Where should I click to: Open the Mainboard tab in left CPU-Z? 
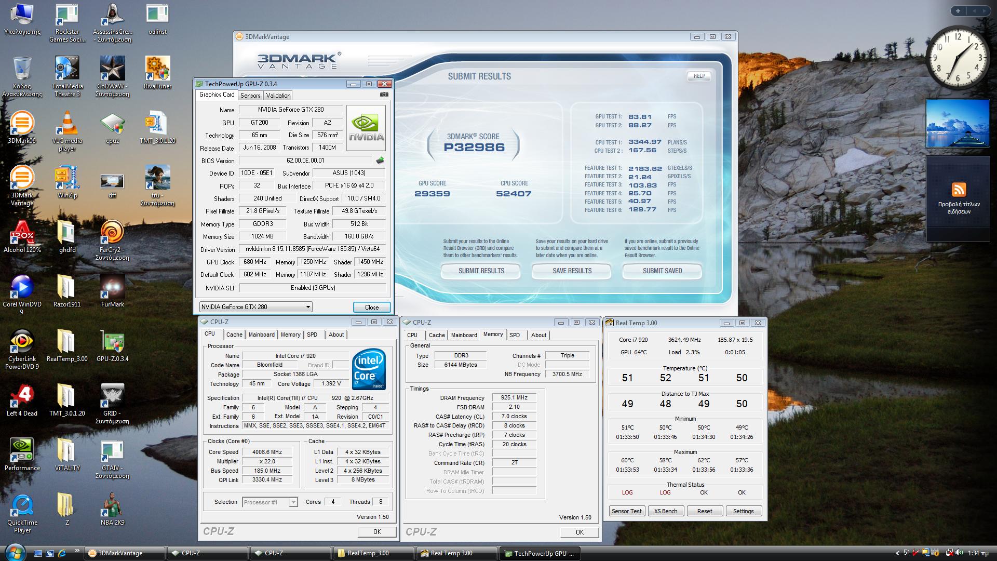pos(261,335)
